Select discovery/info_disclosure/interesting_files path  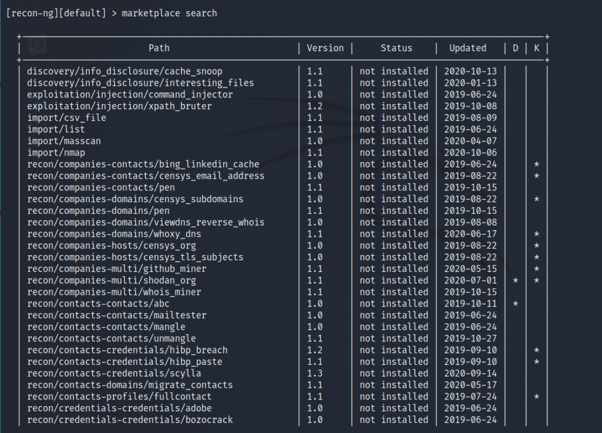point(141,83)
